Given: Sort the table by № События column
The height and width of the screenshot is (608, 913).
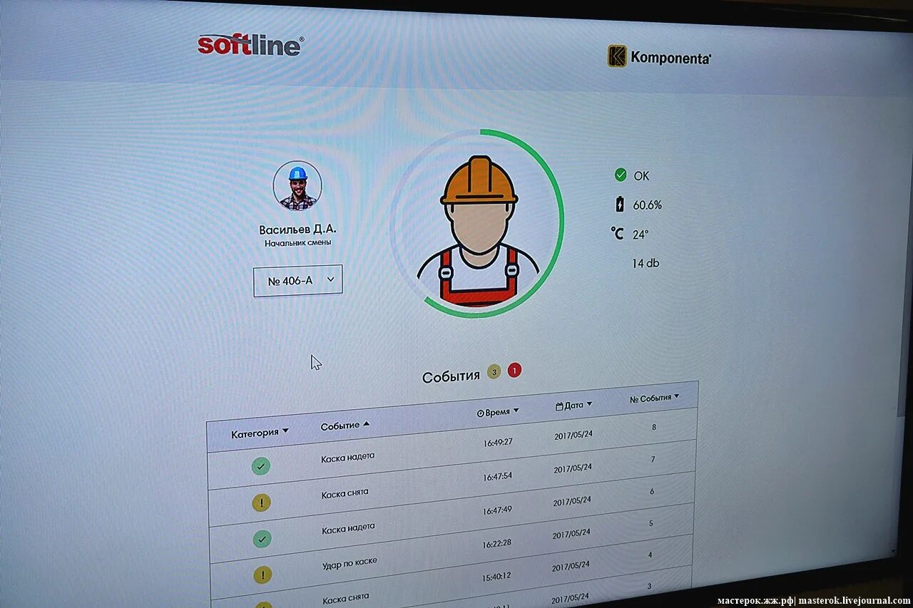Looking at the screenshot, I should [654, 398].
